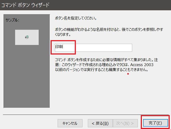The image size is (171, 129).
Task: Click the printer icon in the sample preview
Action: 26,38
